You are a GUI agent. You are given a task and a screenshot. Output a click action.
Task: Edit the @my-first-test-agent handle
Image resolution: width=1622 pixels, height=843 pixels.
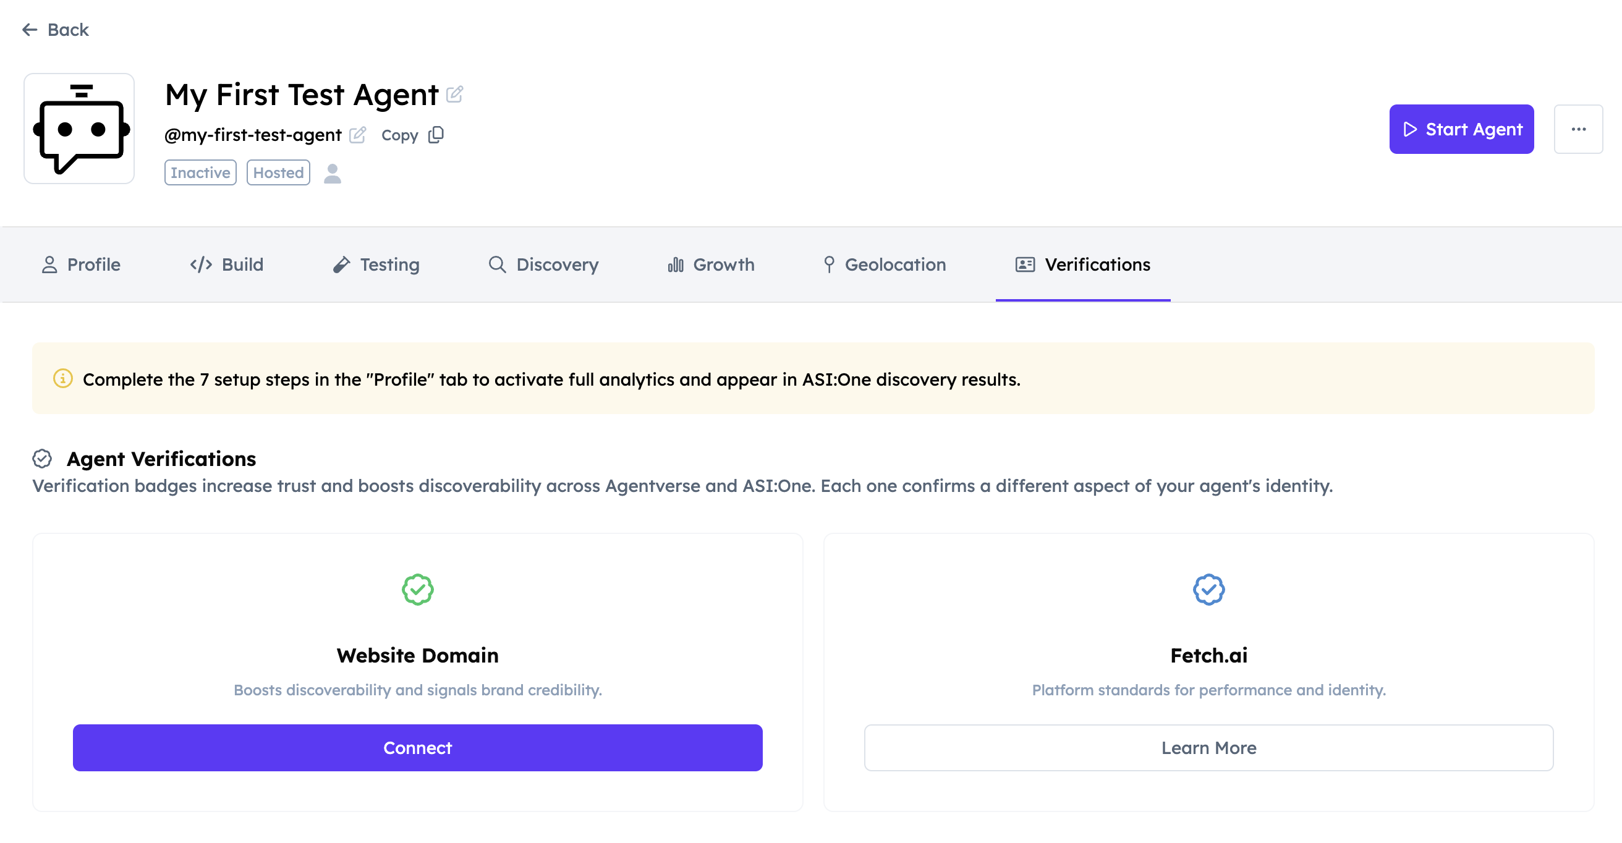coord(358,135)
